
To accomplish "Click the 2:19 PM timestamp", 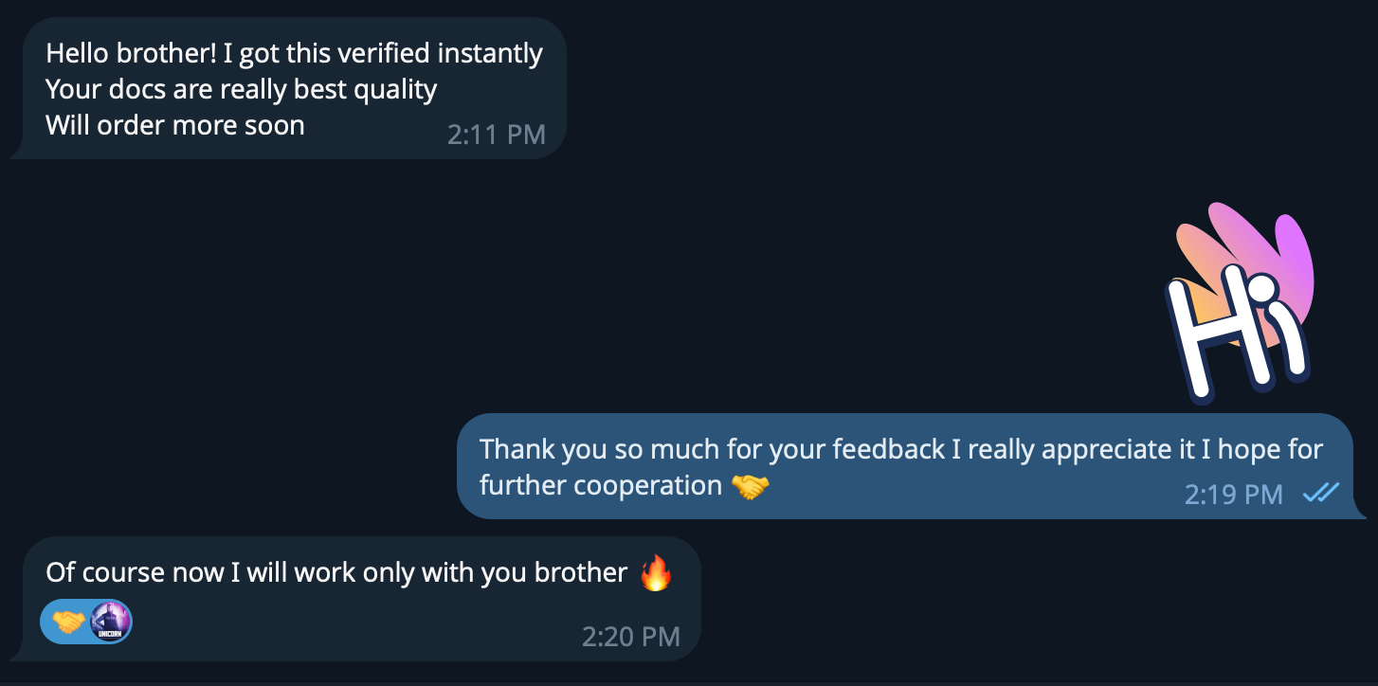I will coord(1233,494).
